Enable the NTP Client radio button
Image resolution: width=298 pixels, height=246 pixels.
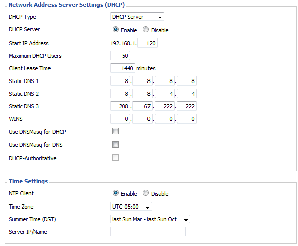point(115,193)
